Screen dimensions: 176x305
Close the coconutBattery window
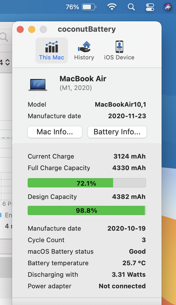click(x=20, y=29)
